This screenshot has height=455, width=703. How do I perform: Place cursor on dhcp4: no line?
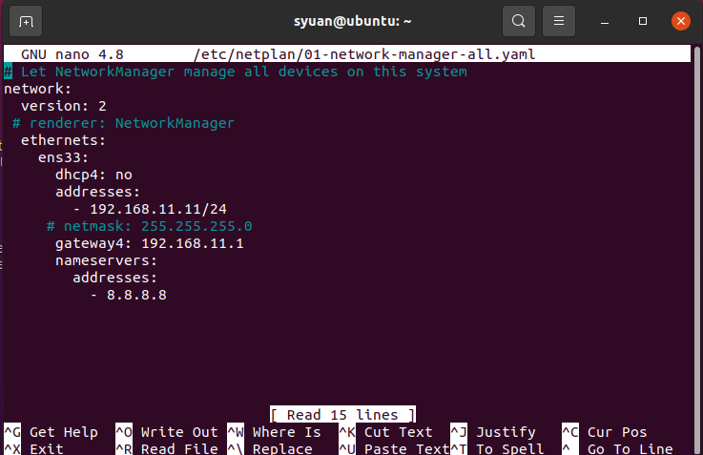[x=93, y=175]
